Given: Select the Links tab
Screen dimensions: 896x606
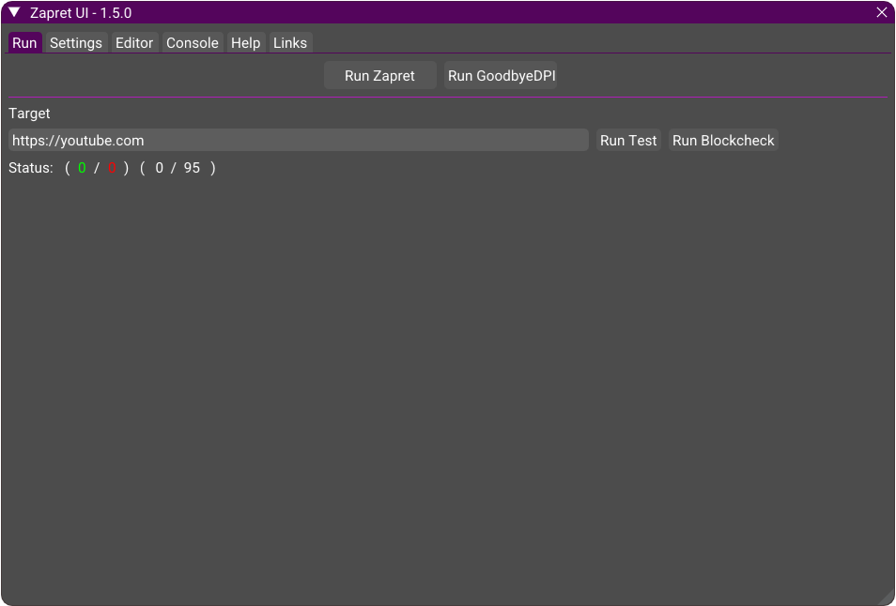Looking at the screenshot, I should tap(290, 43).
